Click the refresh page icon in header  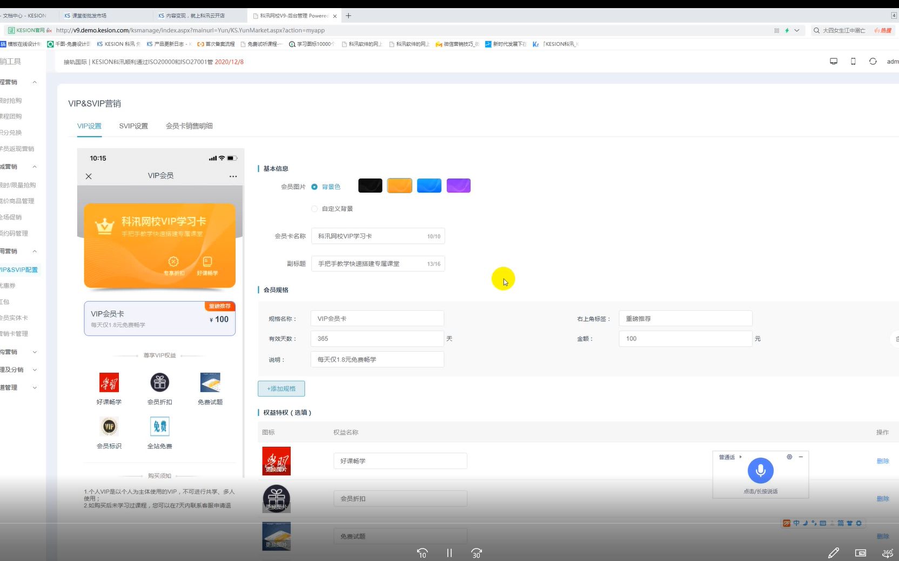click(x=873, y=61)
